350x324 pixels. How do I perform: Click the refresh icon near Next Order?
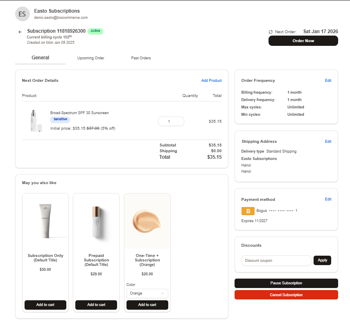271,32
